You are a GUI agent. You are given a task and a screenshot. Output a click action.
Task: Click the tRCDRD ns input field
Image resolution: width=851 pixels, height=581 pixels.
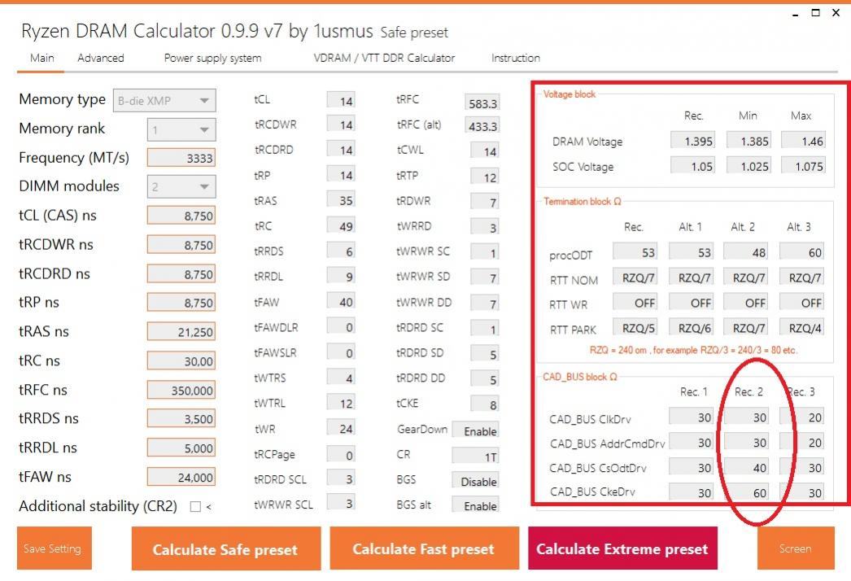[181, 274]
